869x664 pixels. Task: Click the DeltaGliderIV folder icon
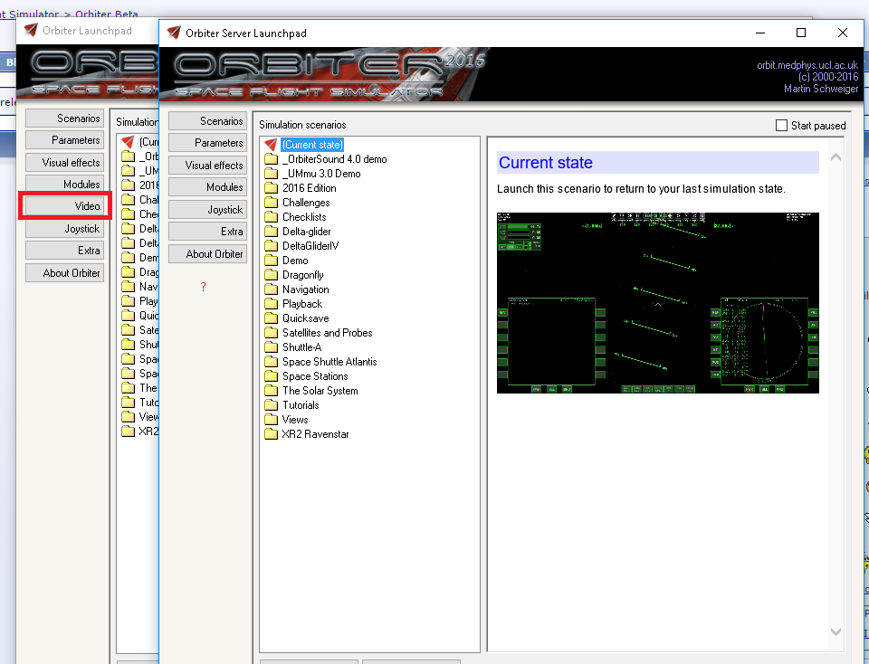271,246
